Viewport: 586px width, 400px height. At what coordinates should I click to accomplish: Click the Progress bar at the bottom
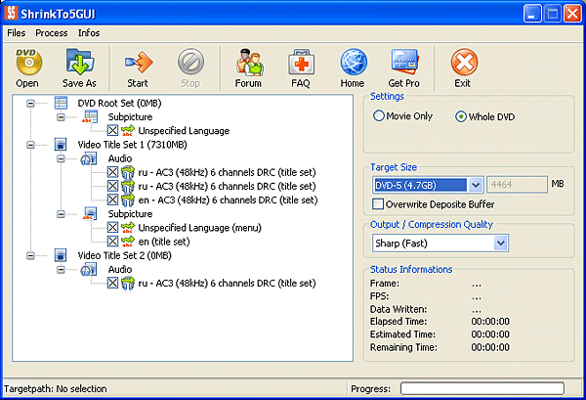click(482, 388)
